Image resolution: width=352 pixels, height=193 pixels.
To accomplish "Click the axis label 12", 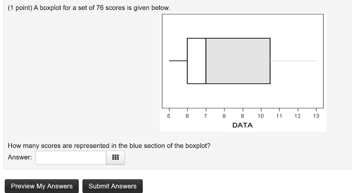I will (297, 116).
